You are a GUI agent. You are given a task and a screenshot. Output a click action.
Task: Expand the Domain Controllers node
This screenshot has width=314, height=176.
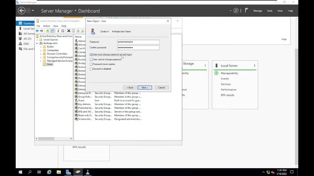(41, 54)
